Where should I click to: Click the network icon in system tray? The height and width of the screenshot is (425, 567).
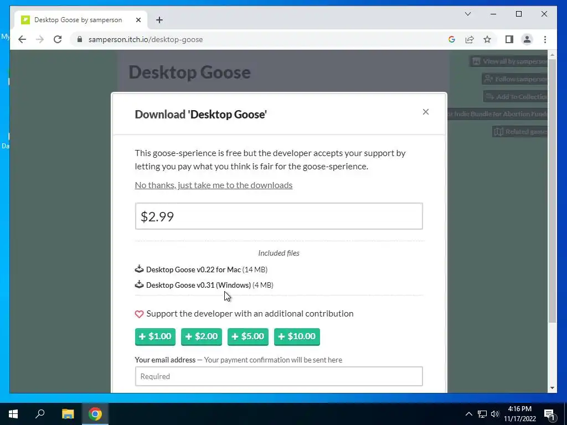[x=482, y=414]
